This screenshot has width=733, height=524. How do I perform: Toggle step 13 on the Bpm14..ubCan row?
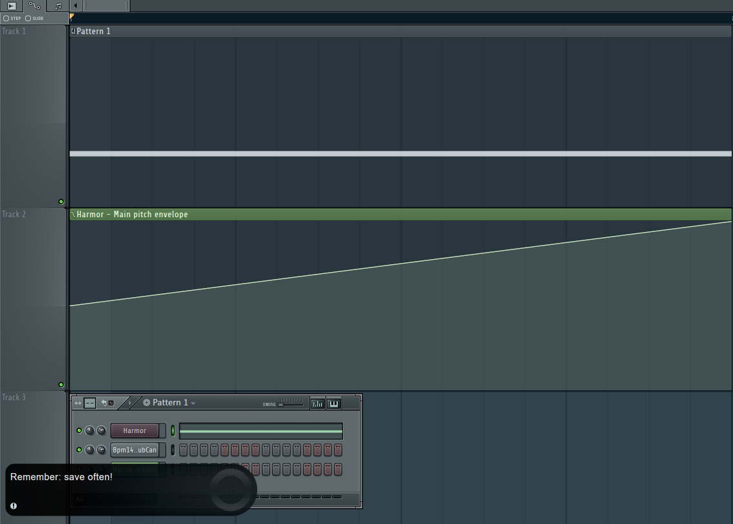point(307,450)
